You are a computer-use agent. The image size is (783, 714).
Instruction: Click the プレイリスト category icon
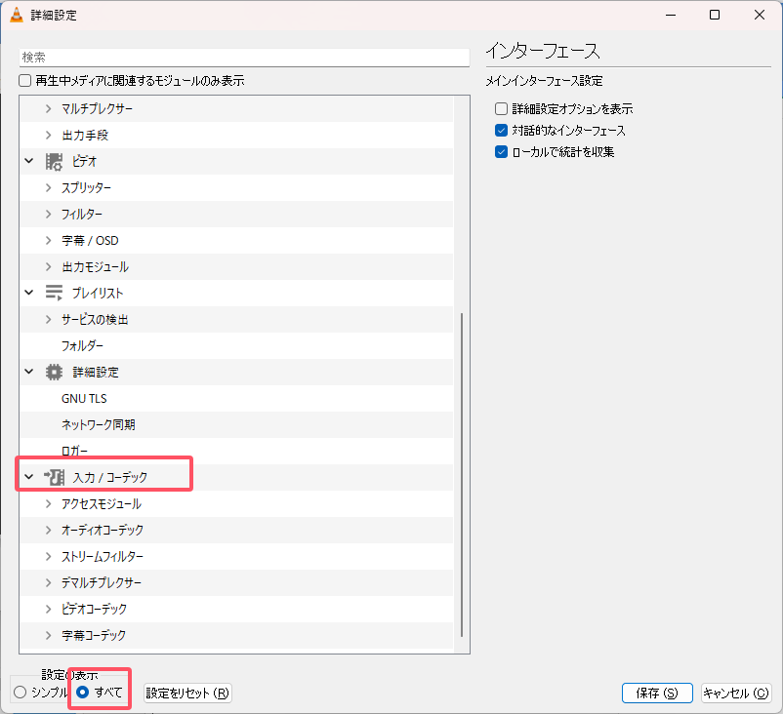tap(55, 292)
